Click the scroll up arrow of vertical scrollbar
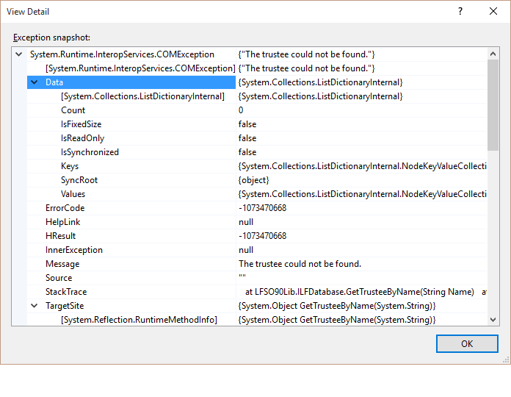 [x=493, y=54]
